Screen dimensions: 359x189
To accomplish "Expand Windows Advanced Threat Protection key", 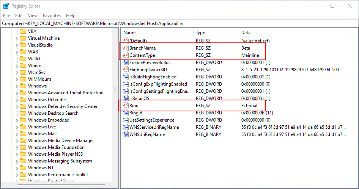I will 17,93.
